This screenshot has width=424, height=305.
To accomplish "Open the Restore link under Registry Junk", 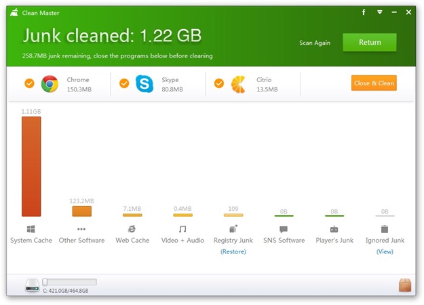I will click(x=233, y=251).
